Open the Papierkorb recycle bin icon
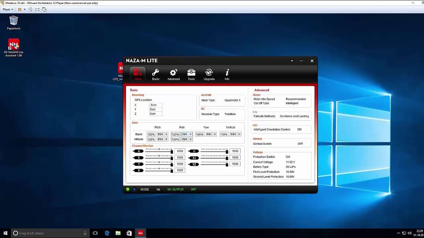Image resolution: width=424 pixels, height=238 pixels. click(x=14, y=23)
